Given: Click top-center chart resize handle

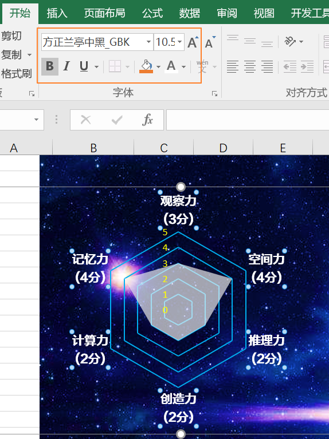Looking at the screenshot, I should pyautogui.click(x=181, y=187).
